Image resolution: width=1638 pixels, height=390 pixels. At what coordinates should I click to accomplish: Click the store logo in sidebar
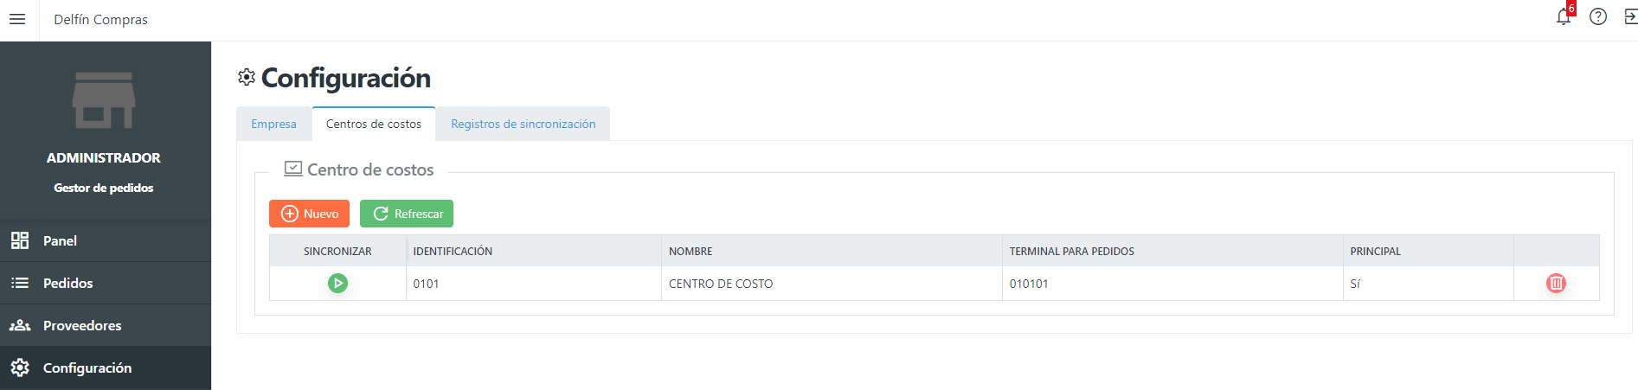point(104,100)
